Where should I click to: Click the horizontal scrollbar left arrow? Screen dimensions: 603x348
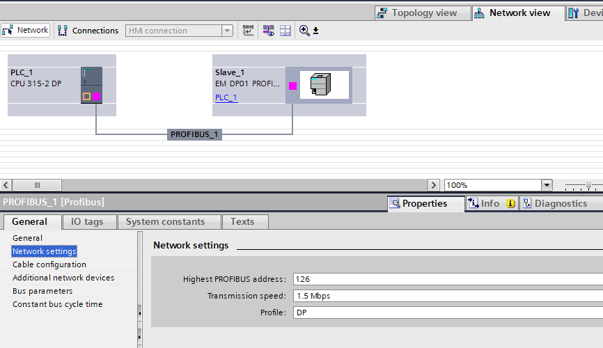click(x=6, y=185)
